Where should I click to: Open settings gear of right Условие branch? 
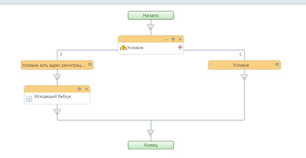pyautogui.click(x=277, y=64)
